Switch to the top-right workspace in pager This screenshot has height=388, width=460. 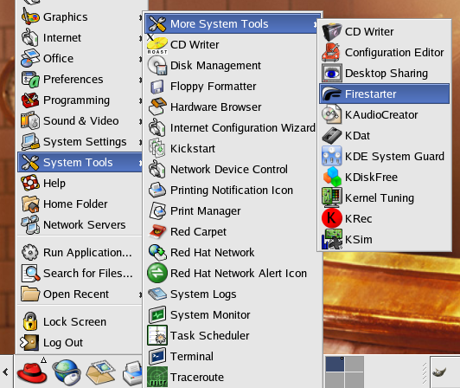[355, 364]
